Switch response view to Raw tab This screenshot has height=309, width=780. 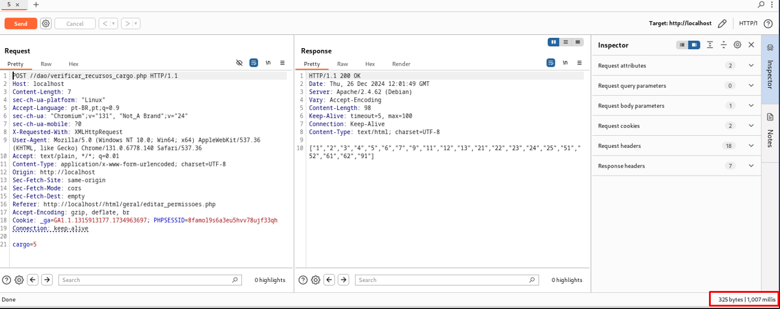point(342,64)
